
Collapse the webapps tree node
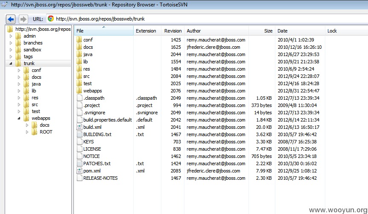19,118
